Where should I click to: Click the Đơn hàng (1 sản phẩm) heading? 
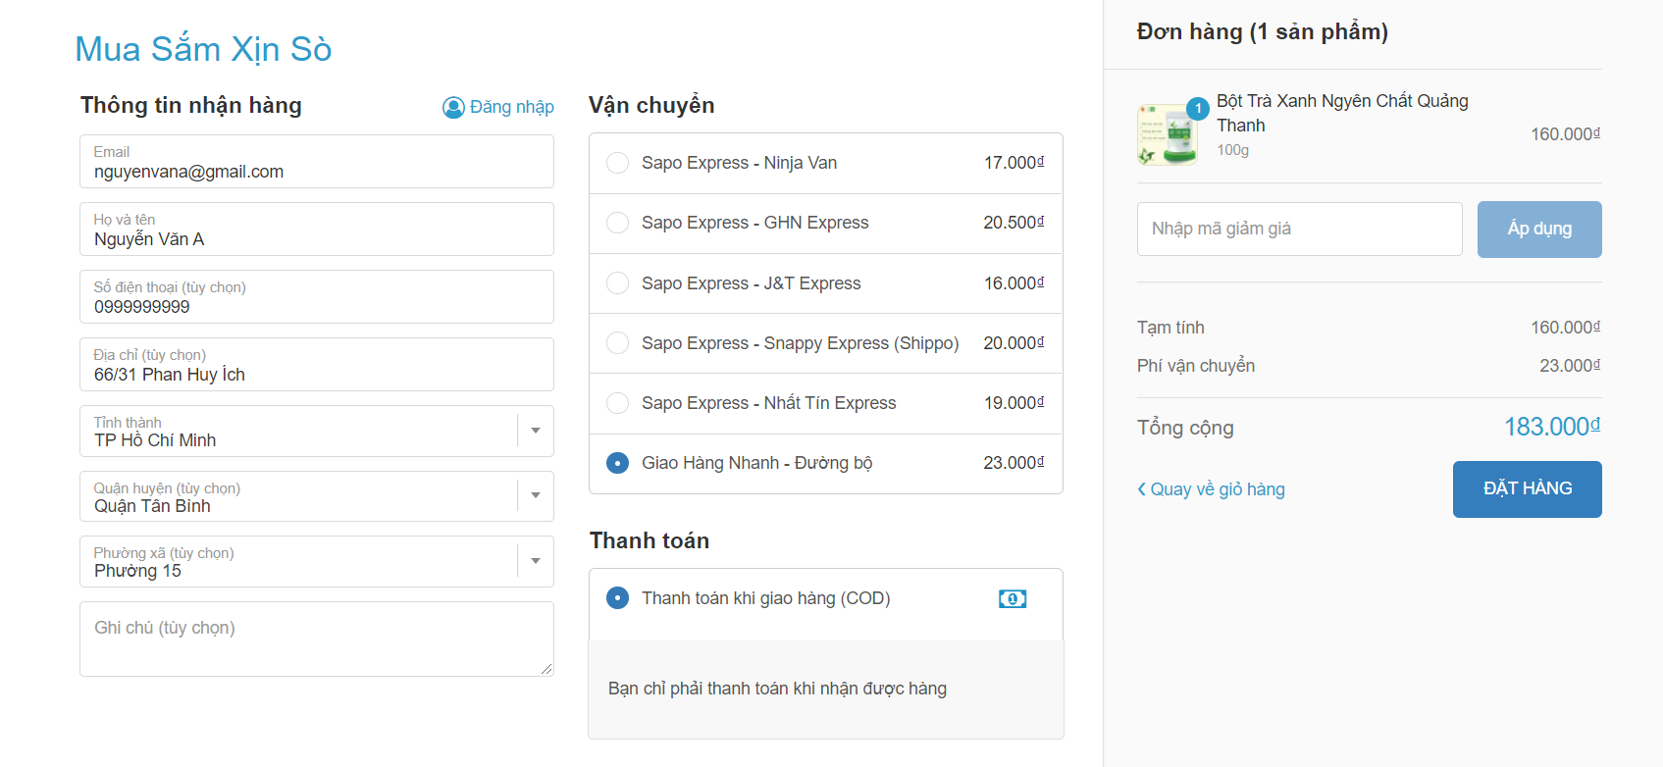coord(1262,32)
